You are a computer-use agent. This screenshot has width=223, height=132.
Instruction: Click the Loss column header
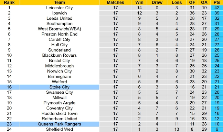(177, 2)
